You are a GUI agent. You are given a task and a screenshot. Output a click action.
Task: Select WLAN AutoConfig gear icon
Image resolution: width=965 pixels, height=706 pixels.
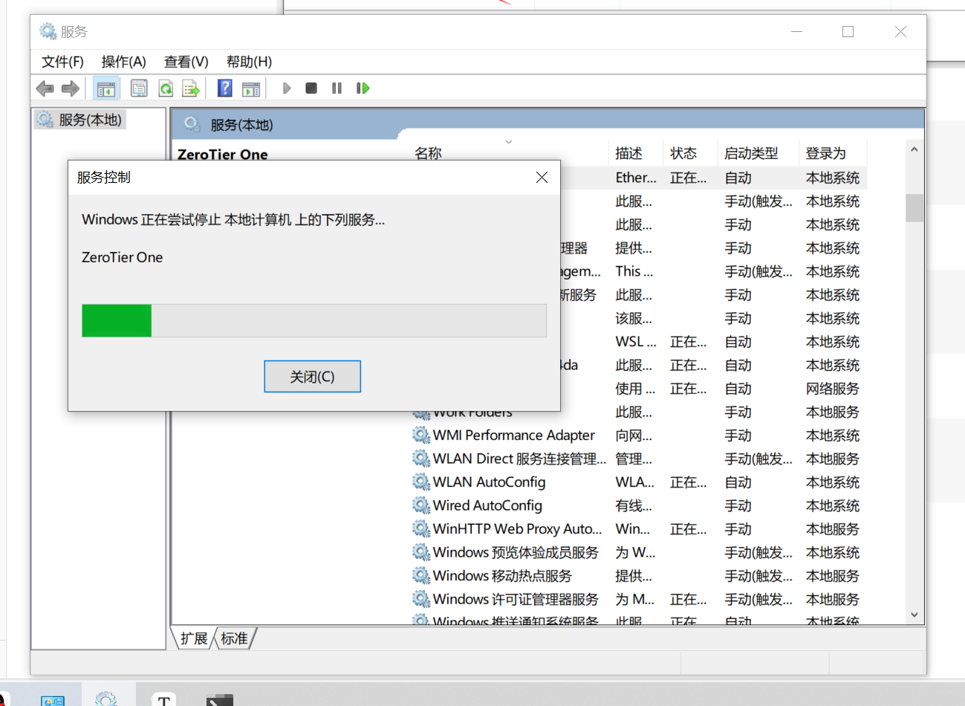pyautogui.click(x=421, y=482)
